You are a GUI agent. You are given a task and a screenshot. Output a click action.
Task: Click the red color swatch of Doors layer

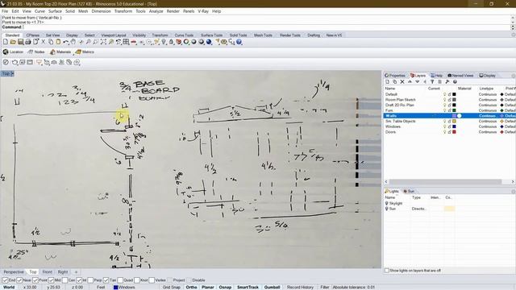(x=454, y=132)
